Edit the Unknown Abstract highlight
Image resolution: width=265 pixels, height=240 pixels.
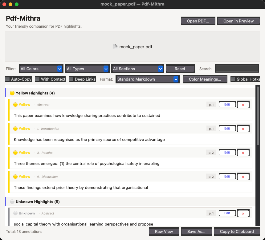[227, 213]
